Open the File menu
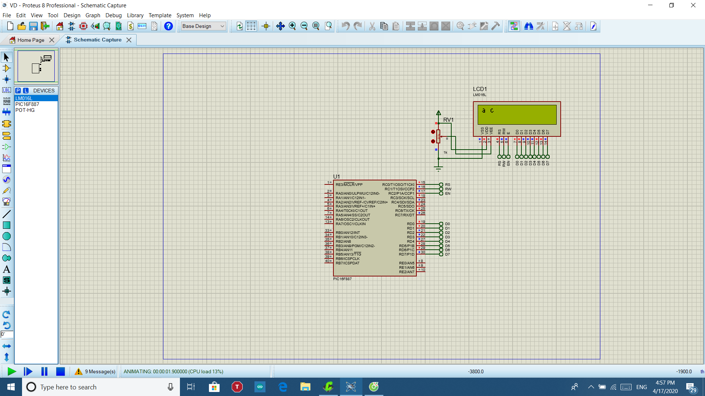 coord(7,15)
